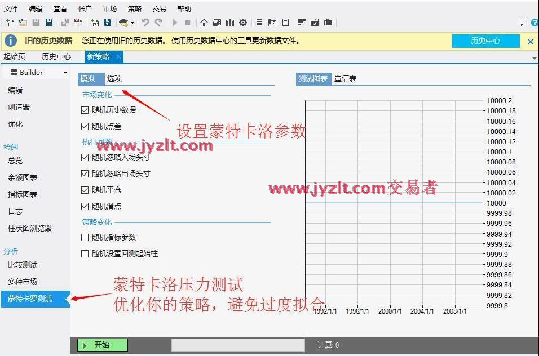
Task: Click the Undo arrow icon
Action: pos(145,23)
